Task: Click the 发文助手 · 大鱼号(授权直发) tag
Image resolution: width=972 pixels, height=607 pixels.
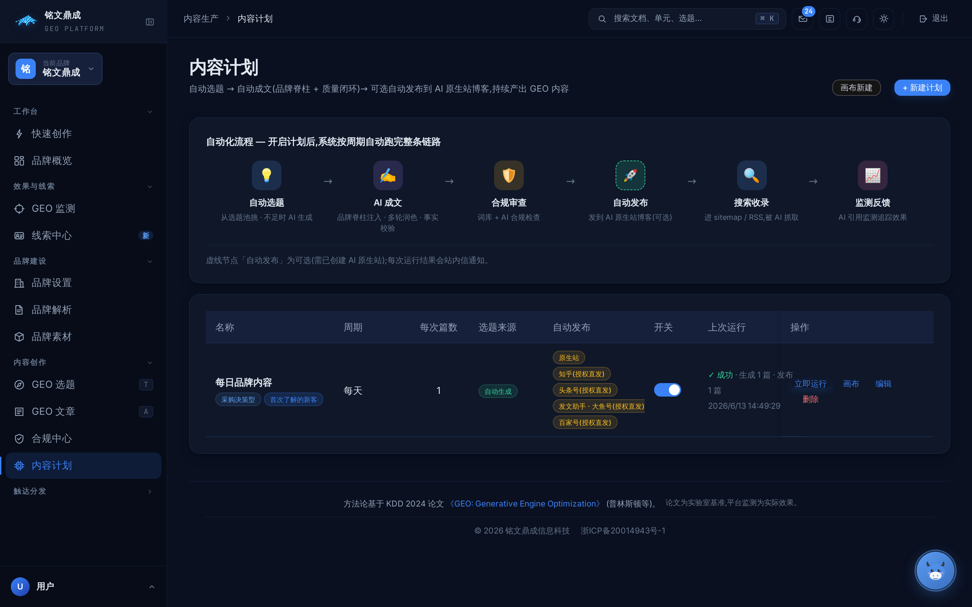Action: pos(599,406)
